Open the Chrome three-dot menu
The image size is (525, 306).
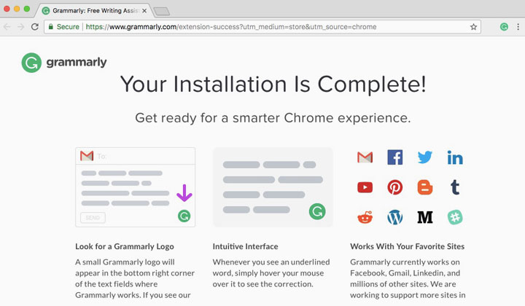point(518,27)
